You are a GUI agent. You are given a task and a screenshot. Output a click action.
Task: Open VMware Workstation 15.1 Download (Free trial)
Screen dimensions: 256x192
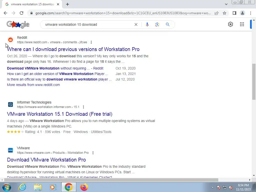[59, 114]
